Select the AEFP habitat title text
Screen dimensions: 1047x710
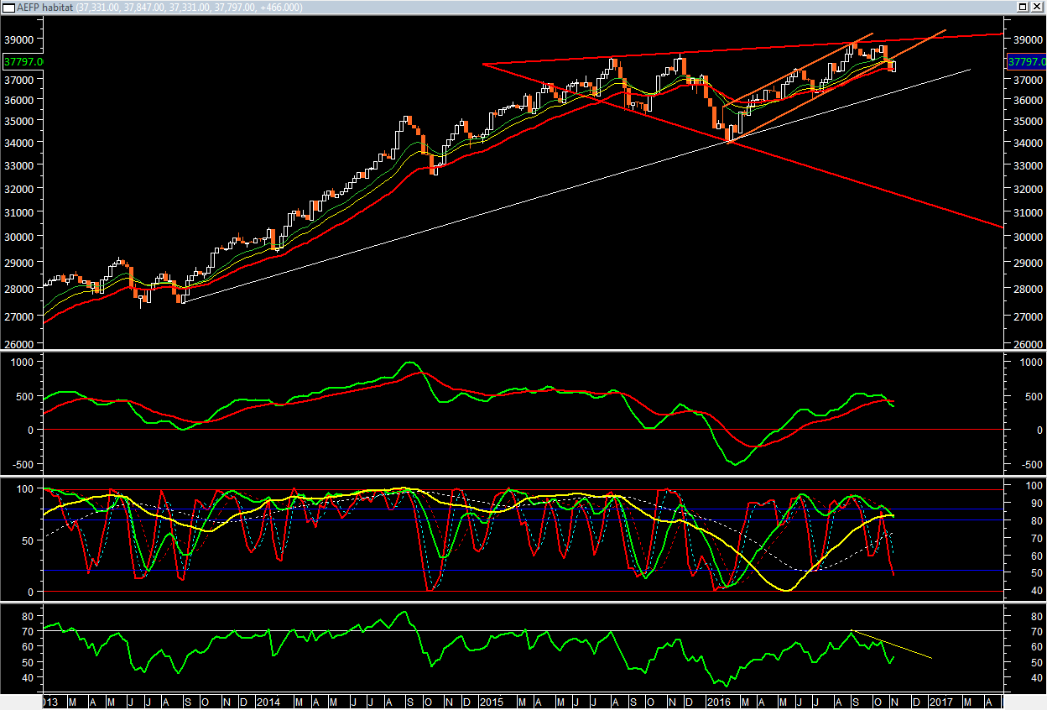coord(44,8)
